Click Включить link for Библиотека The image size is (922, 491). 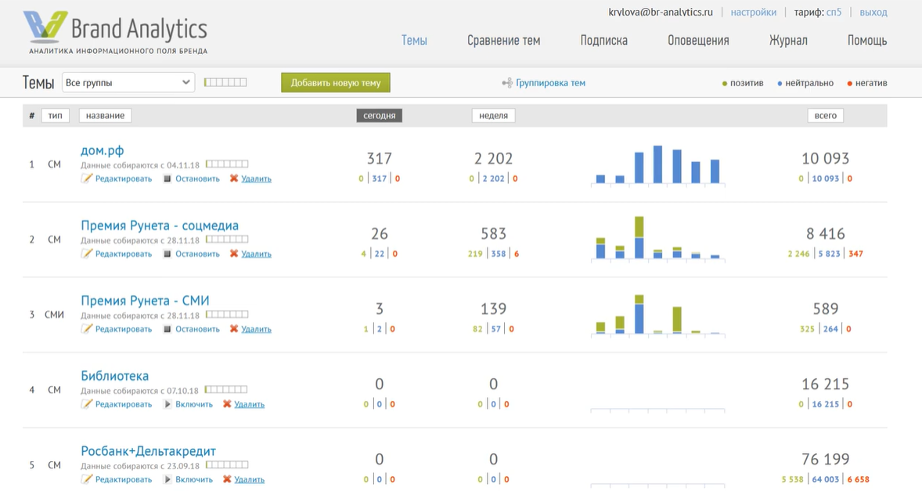click(194, 404)
